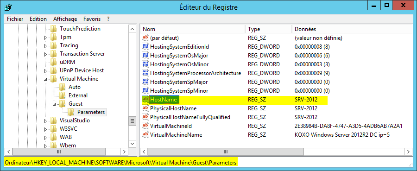
Task: Click the PhysicalHostName string icon
Action: 145,108
